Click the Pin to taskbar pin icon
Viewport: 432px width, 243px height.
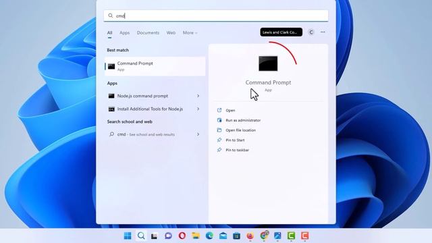tap(219, 150)
